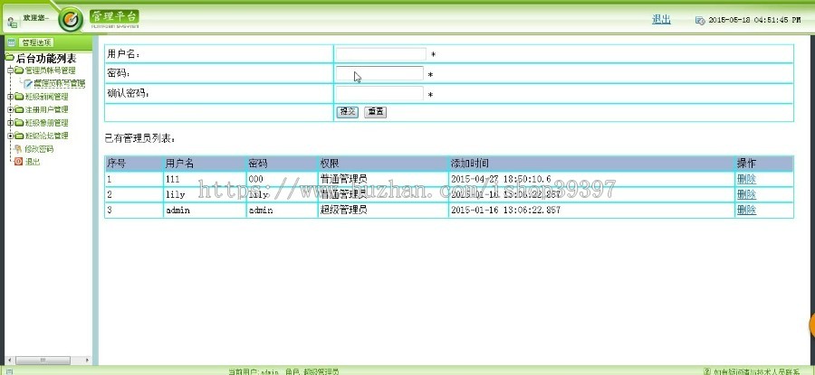Delete the admin row for user 111

pos(746,180)
